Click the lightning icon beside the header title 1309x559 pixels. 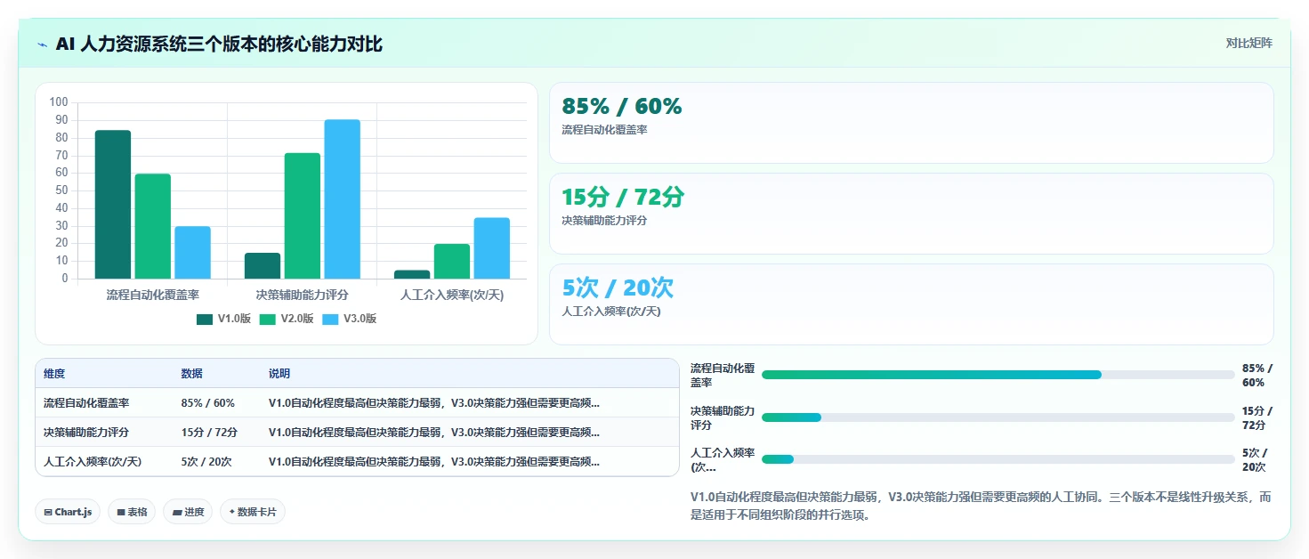click(x=43, y=45)
